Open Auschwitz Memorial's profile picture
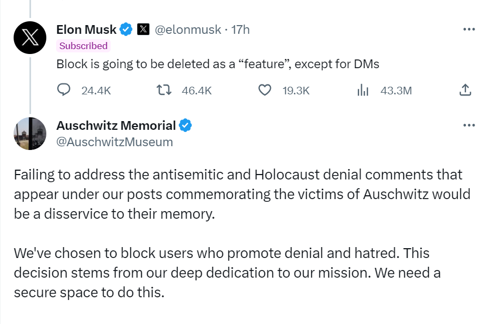This screenshot has height=324, width=485. pyautogui.click(x=30, y=133)
